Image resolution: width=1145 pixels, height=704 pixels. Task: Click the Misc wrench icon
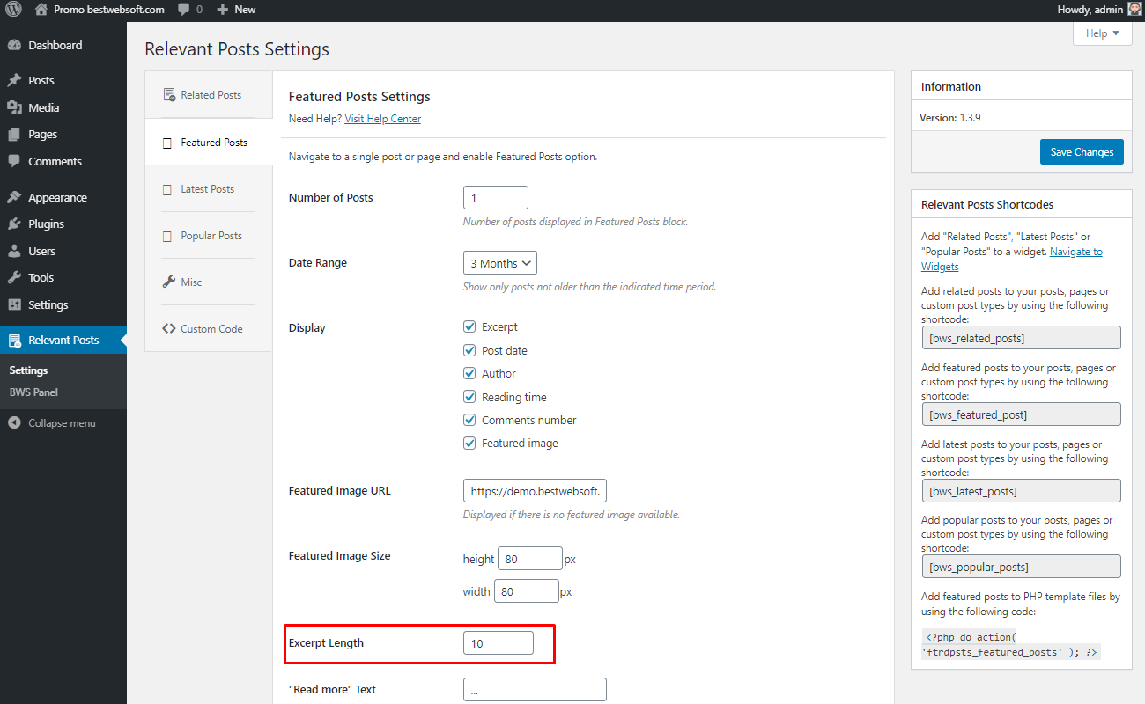[x=169, y=282]
